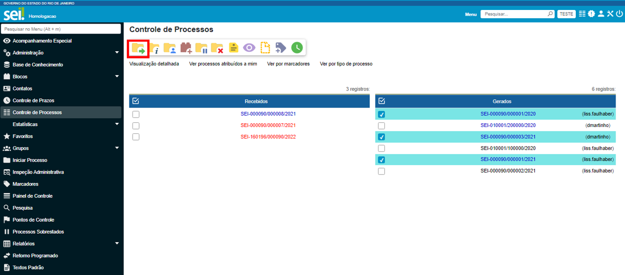
Task: Click the purple eye icon in toolbar
Action: [x=249, y=48]
